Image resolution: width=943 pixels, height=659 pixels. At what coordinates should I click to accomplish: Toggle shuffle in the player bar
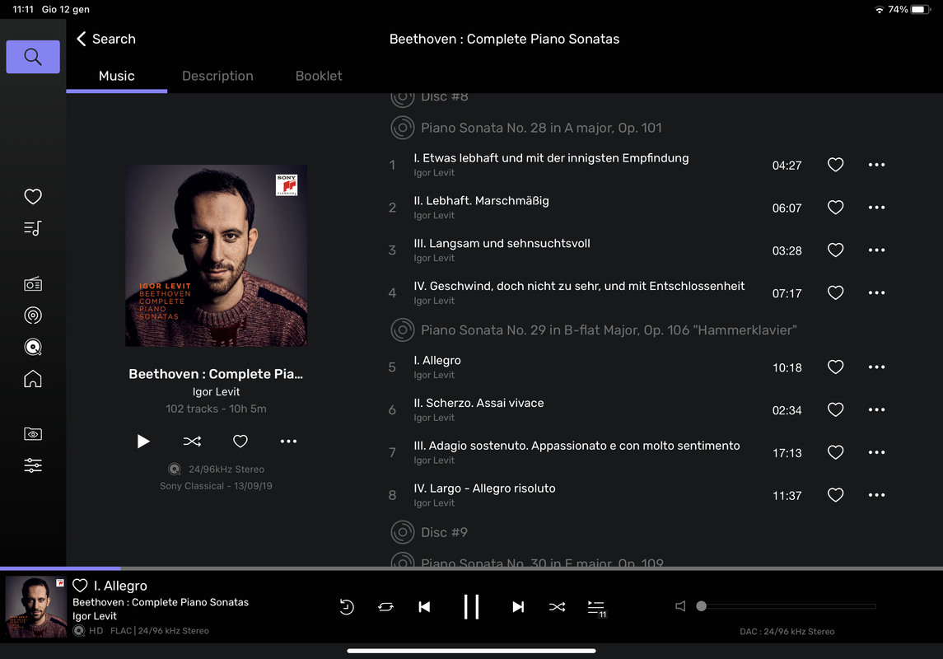tap(557, 606)
